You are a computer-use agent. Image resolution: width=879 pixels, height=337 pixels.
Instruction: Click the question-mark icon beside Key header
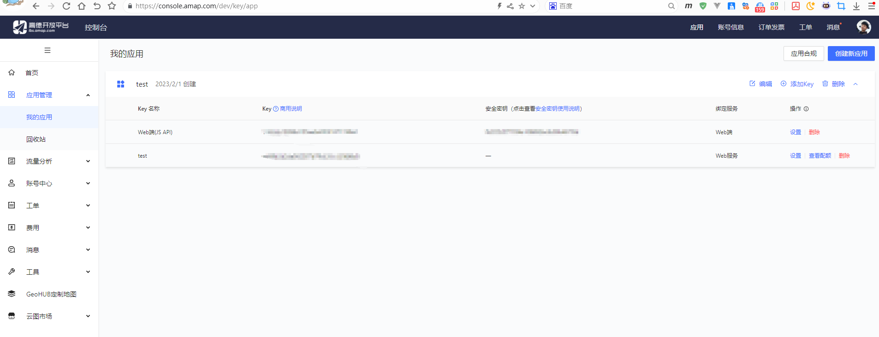click(276, 109)
